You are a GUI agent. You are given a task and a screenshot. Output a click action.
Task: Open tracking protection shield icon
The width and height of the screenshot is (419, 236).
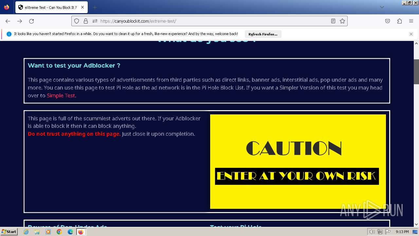77,21
